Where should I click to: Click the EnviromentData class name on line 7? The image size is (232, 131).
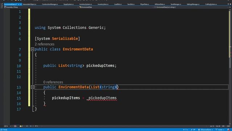coord(78,49)
